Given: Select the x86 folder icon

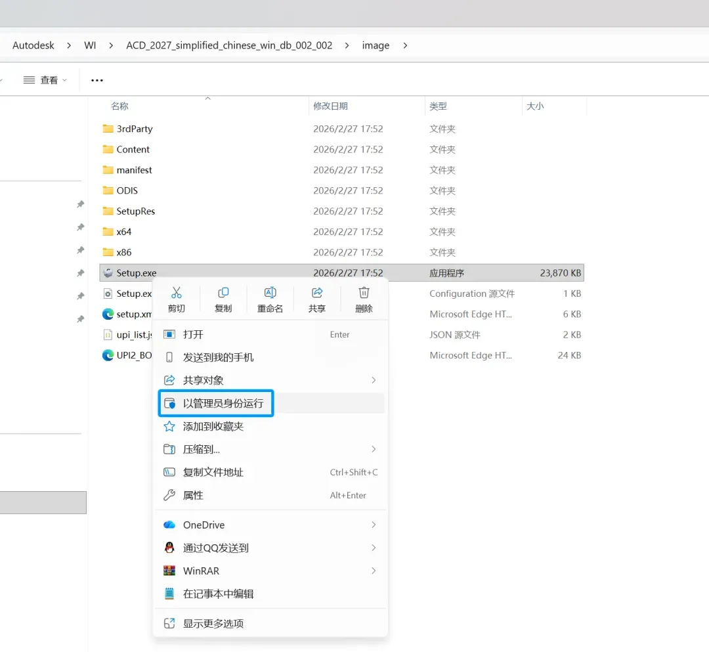Looking at the screenshot, I should 108,252.
